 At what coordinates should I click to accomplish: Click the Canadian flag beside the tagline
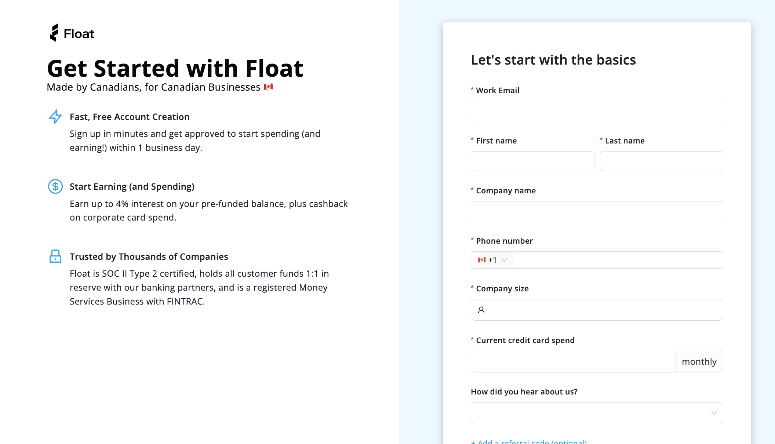tap(268, 87)
